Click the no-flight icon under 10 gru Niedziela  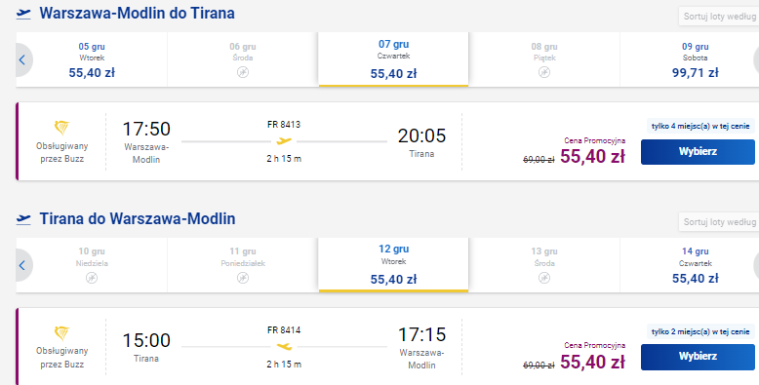92,278
